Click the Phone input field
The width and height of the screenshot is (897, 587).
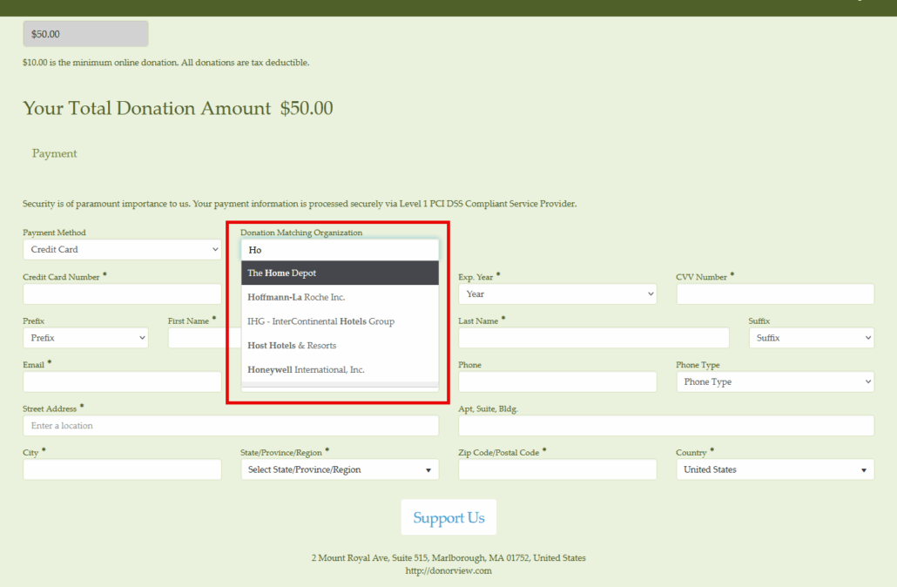tap(557, 381)
